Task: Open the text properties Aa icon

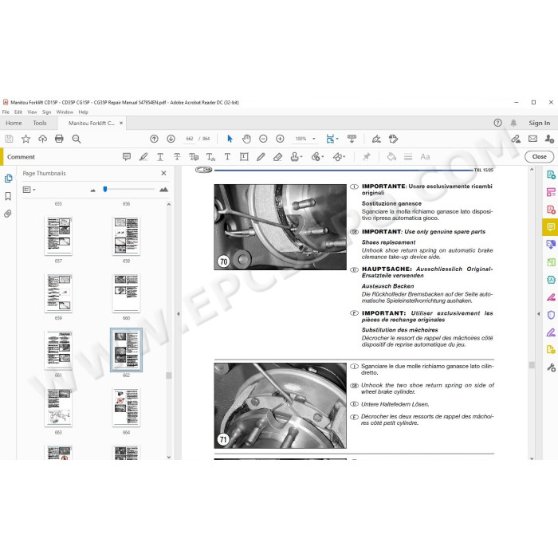Action: [x=425, y=156]
